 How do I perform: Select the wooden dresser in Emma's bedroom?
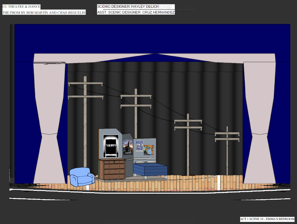click(112, 168)
